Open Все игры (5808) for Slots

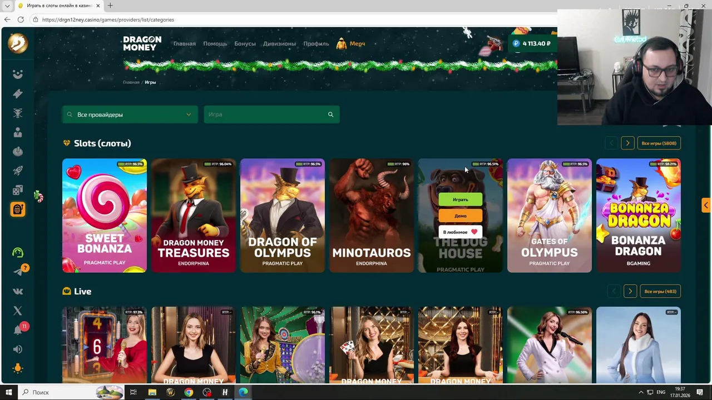coord(659,143)
